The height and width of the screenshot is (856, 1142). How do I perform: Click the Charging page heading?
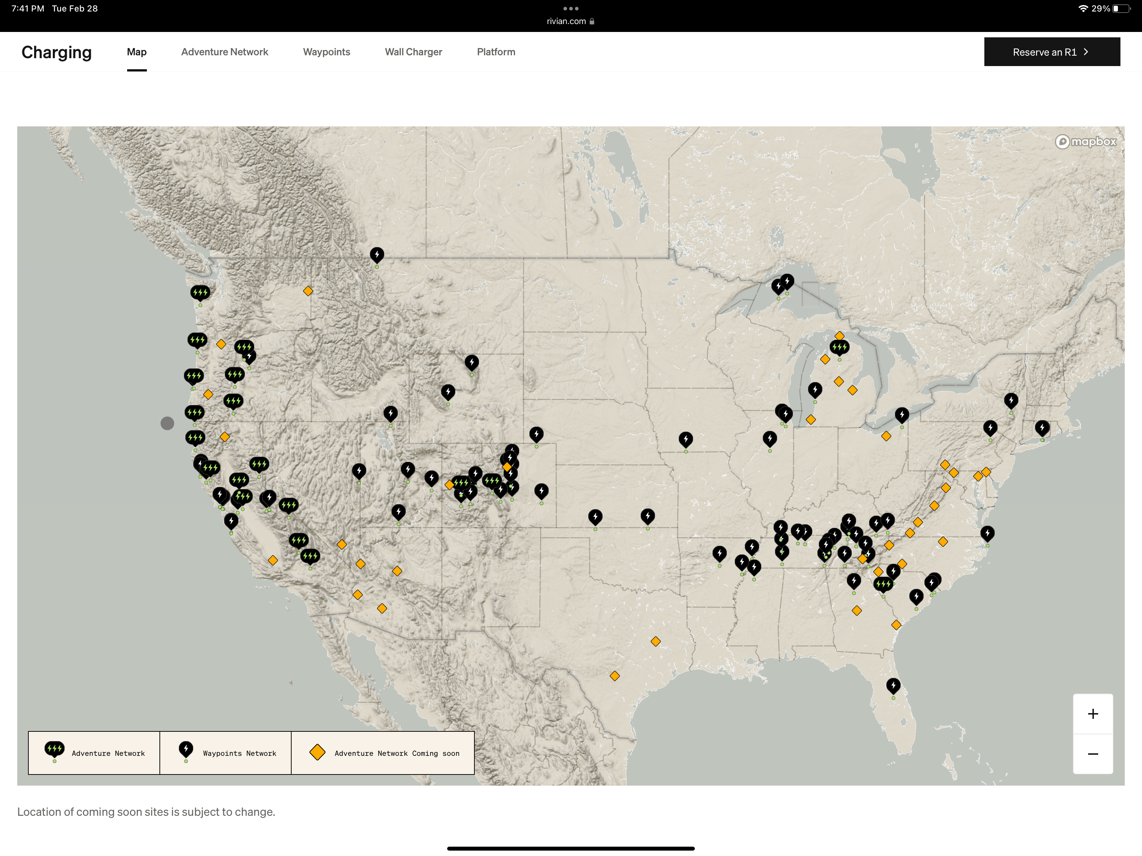point(57,53)
